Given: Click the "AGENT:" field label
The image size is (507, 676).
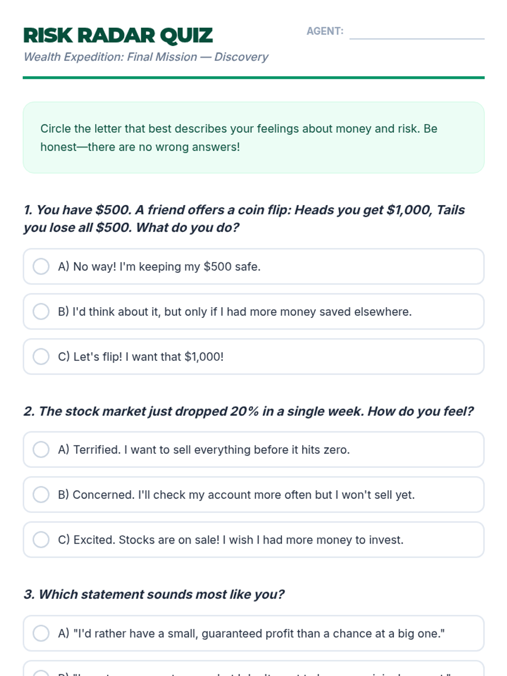Looking at the screenshot, I should (x=325, y=31).
